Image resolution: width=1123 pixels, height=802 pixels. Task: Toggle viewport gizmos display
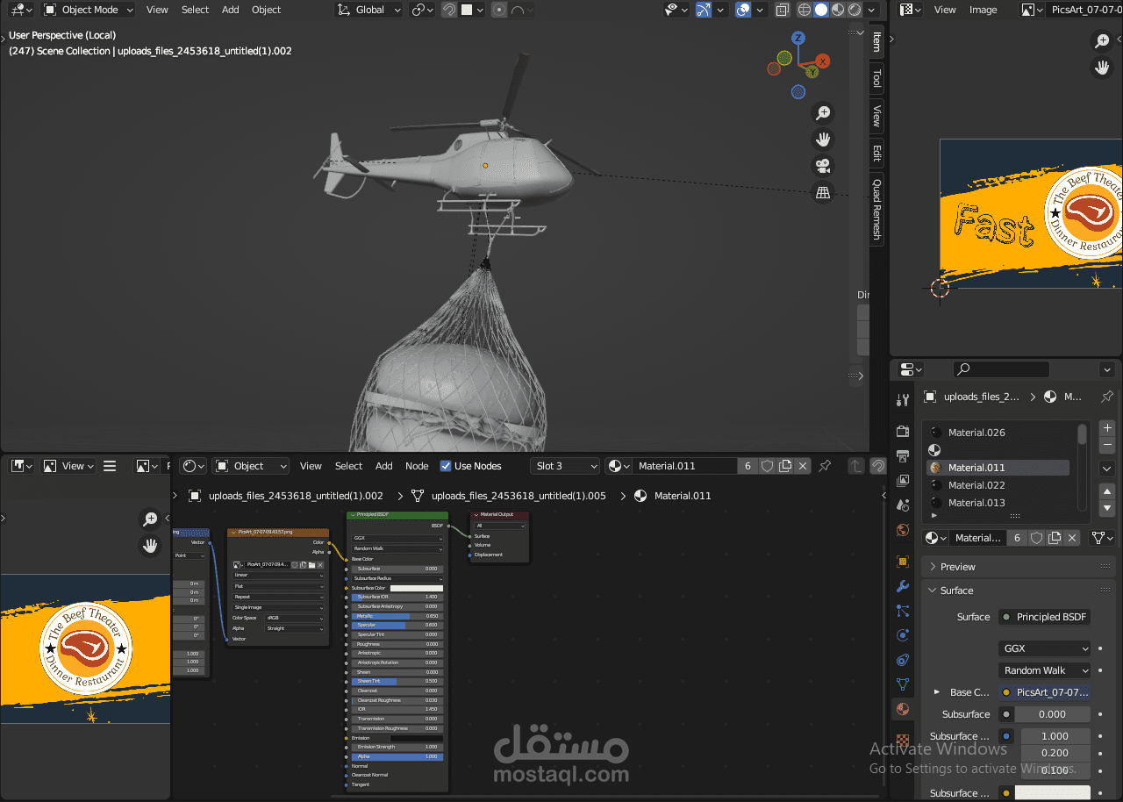[704, 10]
